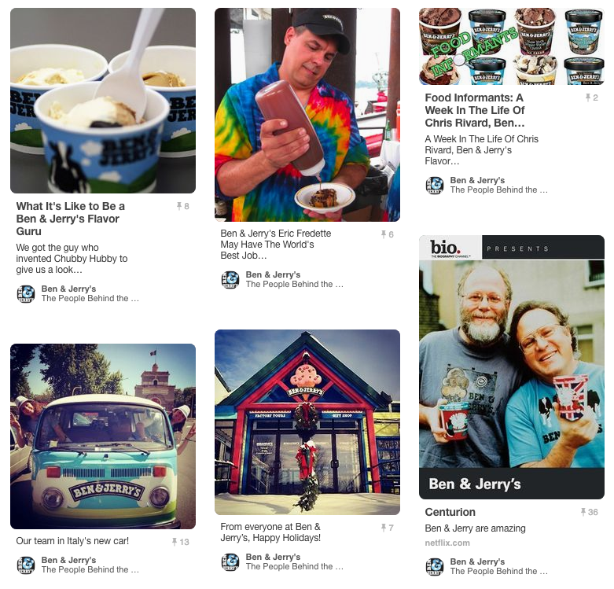This screenshot has height=589, width=614.
Task: Click Ben & Jerry's avatar under Food Informants pin
Action: click(435, 186)
